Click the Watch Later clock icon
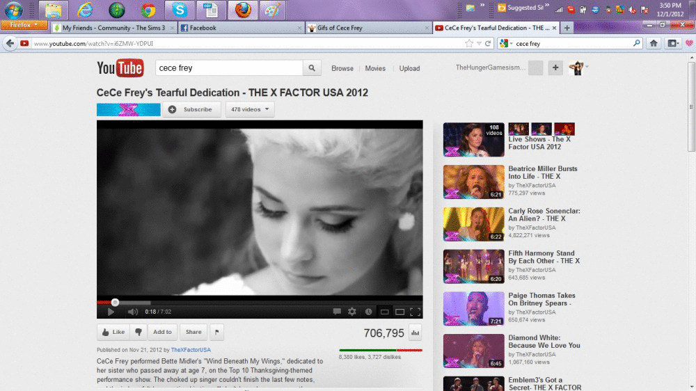This screenshot has height=391, width=696. (x=368, y=312)
